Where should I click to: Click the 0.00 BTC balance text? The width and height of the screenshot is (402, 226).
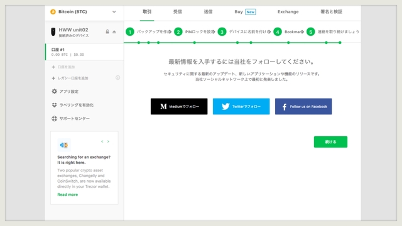click(x=60, y=55)
